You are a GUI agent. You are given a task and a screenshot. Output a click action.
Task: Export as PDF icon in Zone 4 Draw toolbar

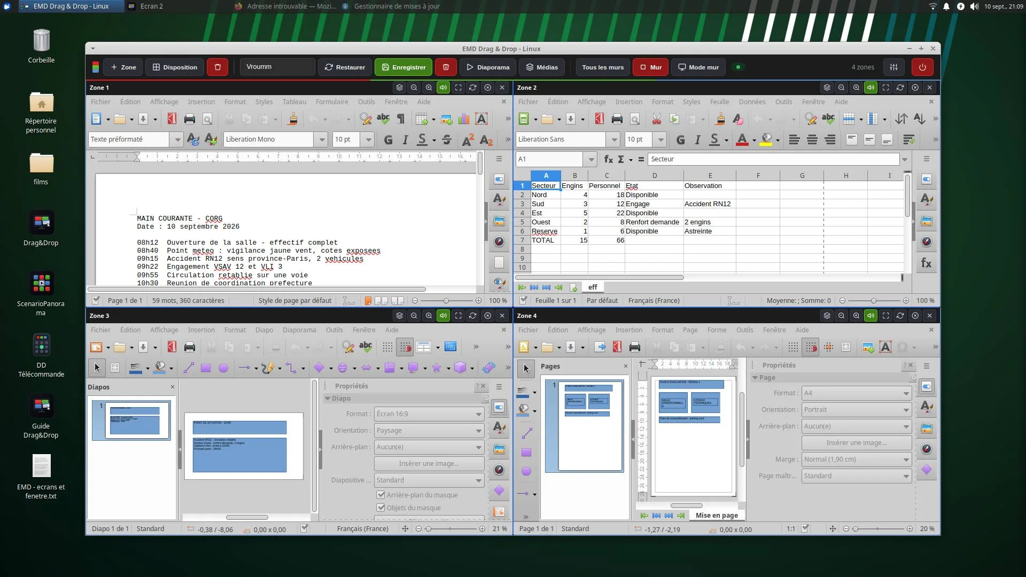(x=617, y=347)
